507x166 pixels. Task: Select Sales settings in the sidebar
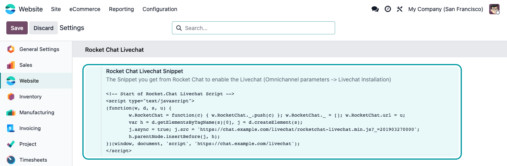(36, 65)
